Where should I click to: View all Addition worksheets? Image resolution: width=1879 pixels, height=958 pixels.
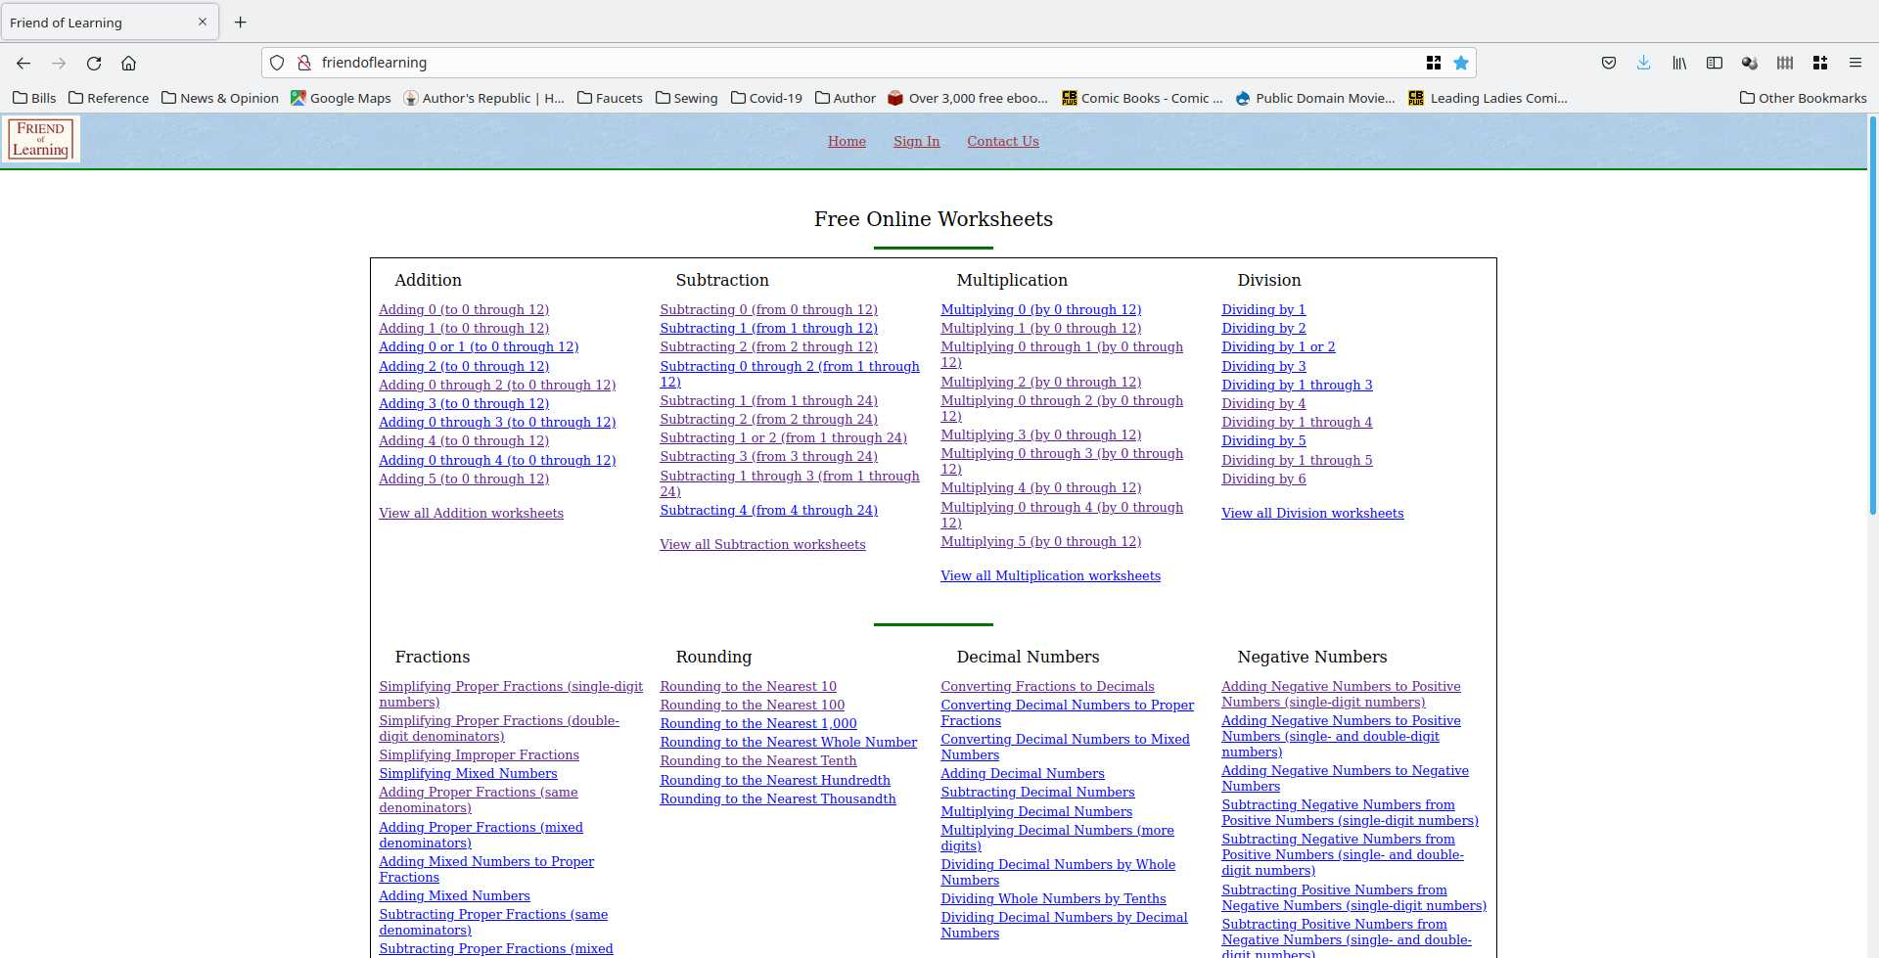tap(471, 513)
